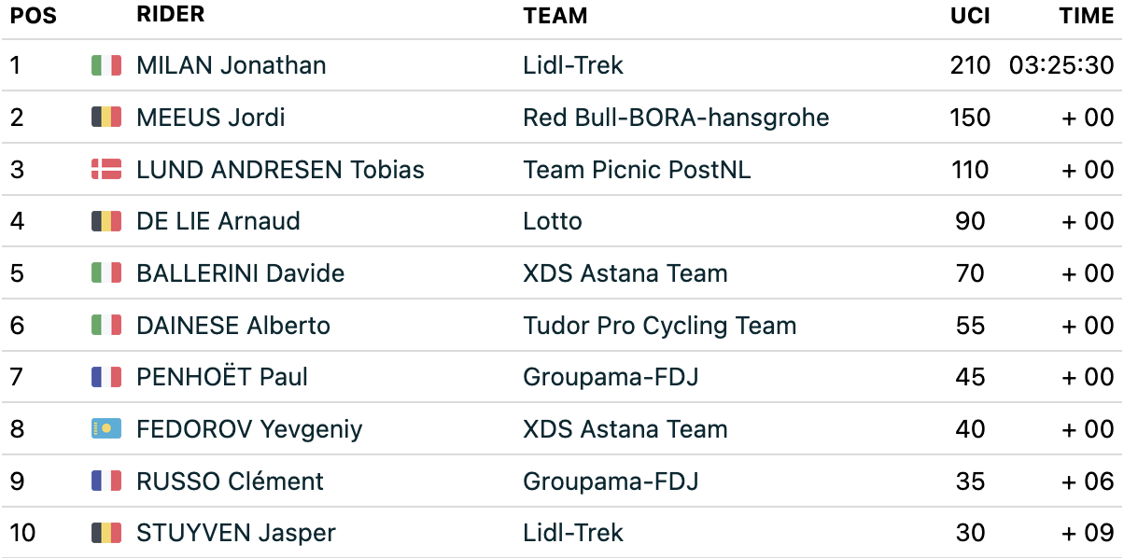Screen dimensions: 1124x558
Task: Sort results by the UCI points header
Action: [970, 16]
